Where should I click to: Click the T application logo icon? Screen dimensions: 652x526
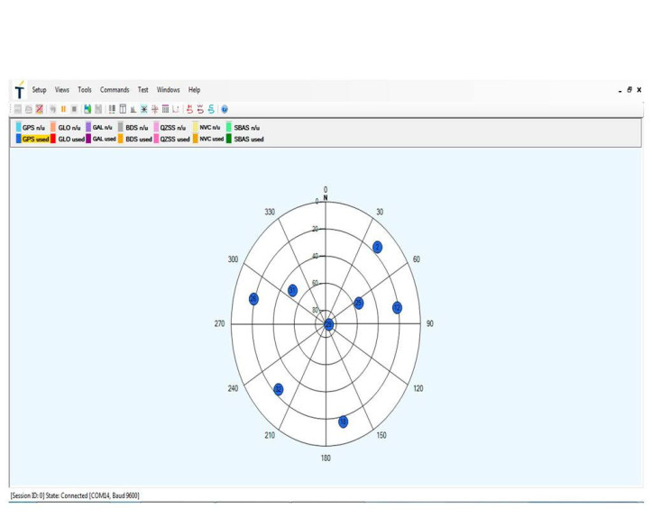click(x=19, y=90)
